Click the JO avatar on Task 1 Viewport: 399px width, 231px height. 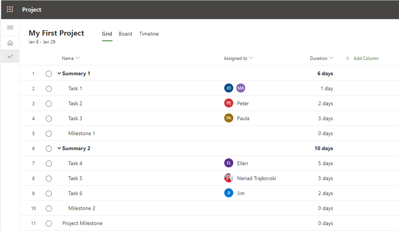coord(229,88)
